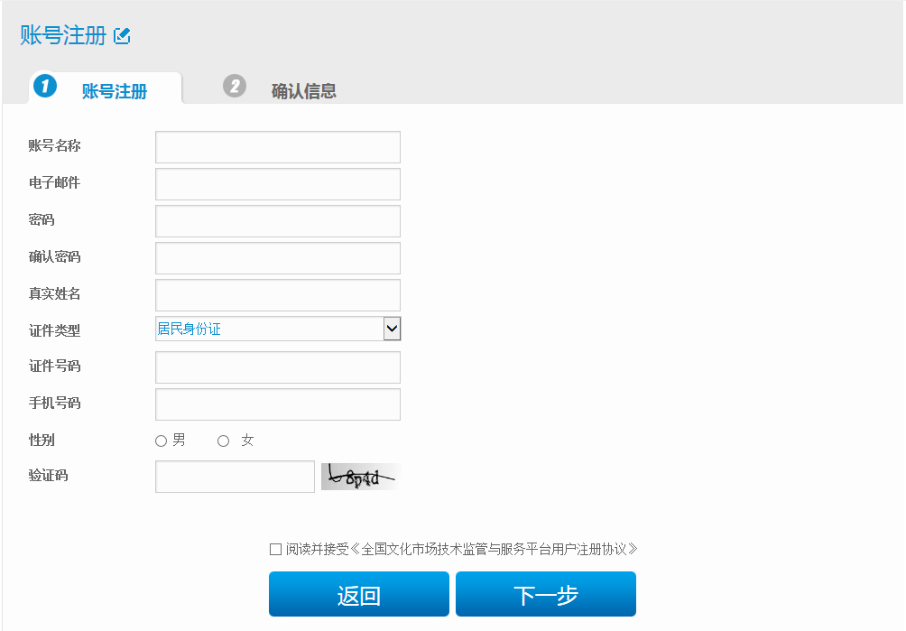
Task: Select the 女 radio button
Action: pos(224,441)
